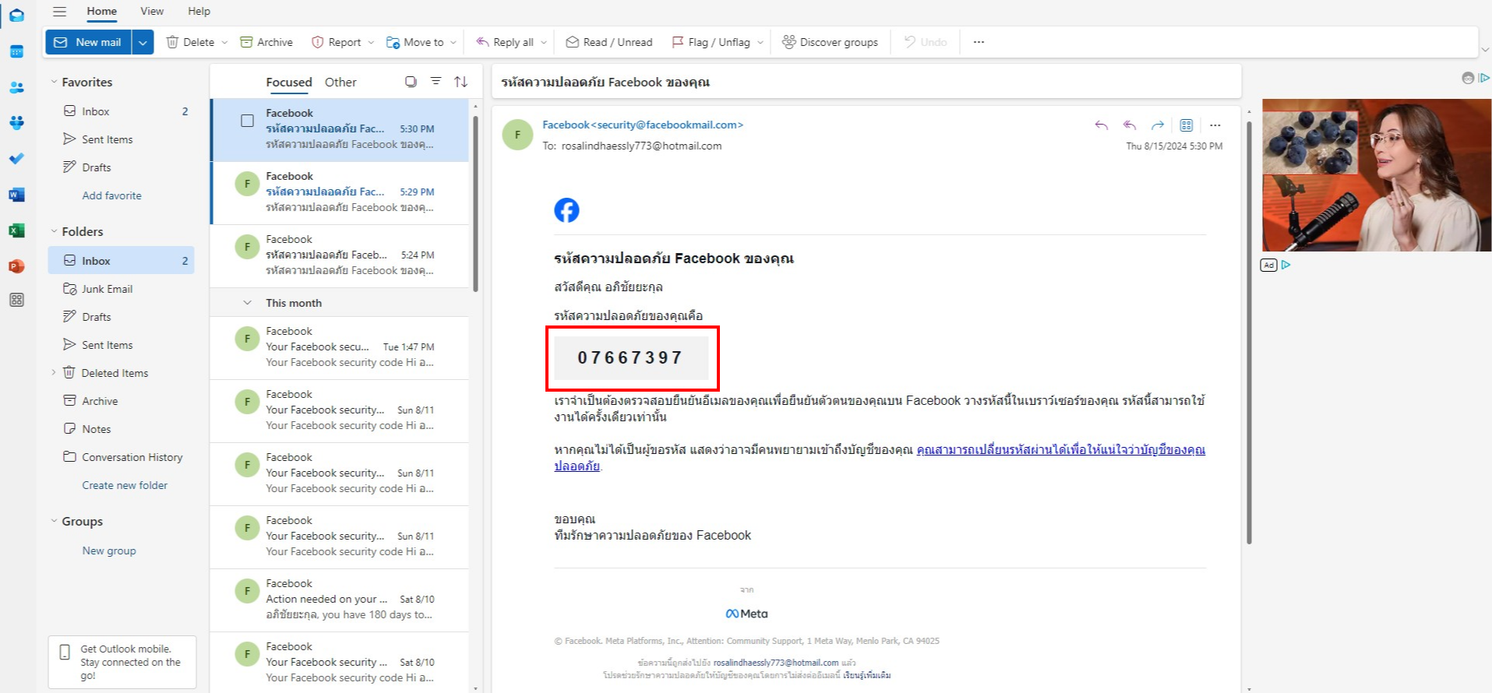The width and height of the screenshot is (1492, 693).
Task: Open the toolbar more options ellipsis
Action: click(x=979, y=42)
